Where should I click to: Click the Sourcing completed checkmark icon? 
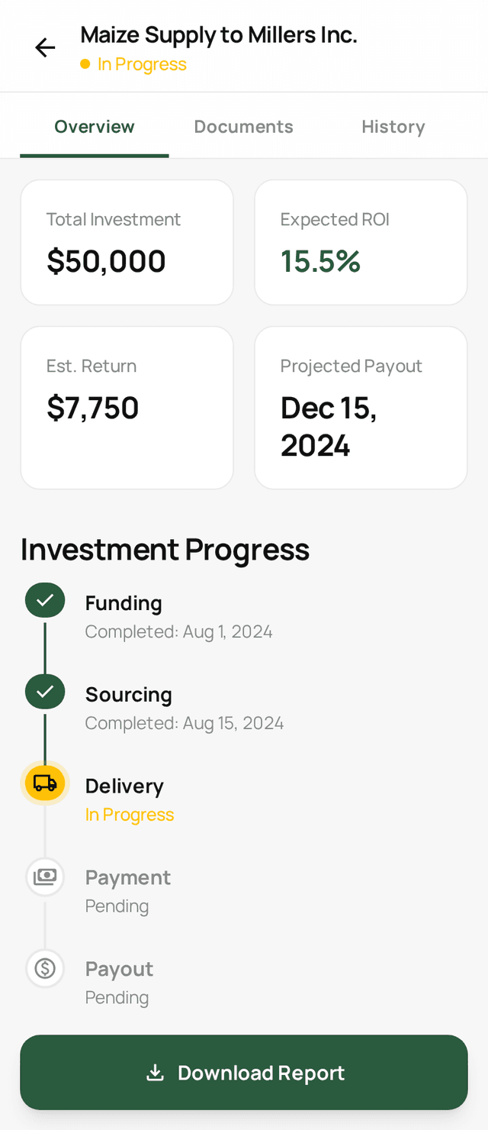click(45, 692)
